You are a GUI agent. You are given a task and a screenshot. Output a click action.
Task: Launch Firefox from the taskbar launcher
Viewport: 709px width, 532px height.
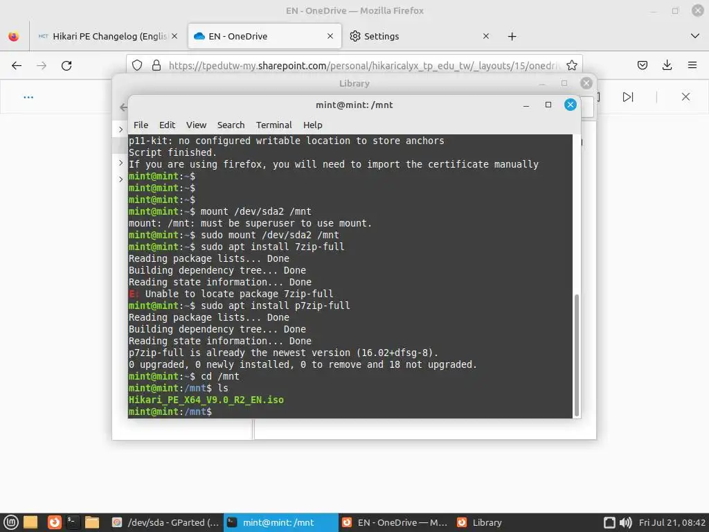tap(54, 522)
